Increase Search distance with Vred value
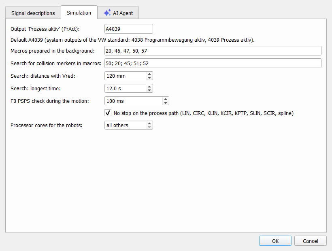The image size is (332, 251). point(149,74)
